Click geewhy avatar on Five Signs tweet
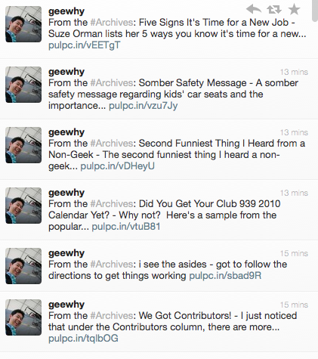Image resolution: width=318 pixels, height=359 pixels. tap(23, 24)
